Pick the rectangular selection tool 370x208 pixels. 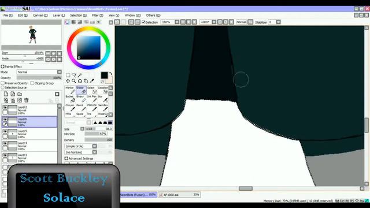(x=68, y=75)
